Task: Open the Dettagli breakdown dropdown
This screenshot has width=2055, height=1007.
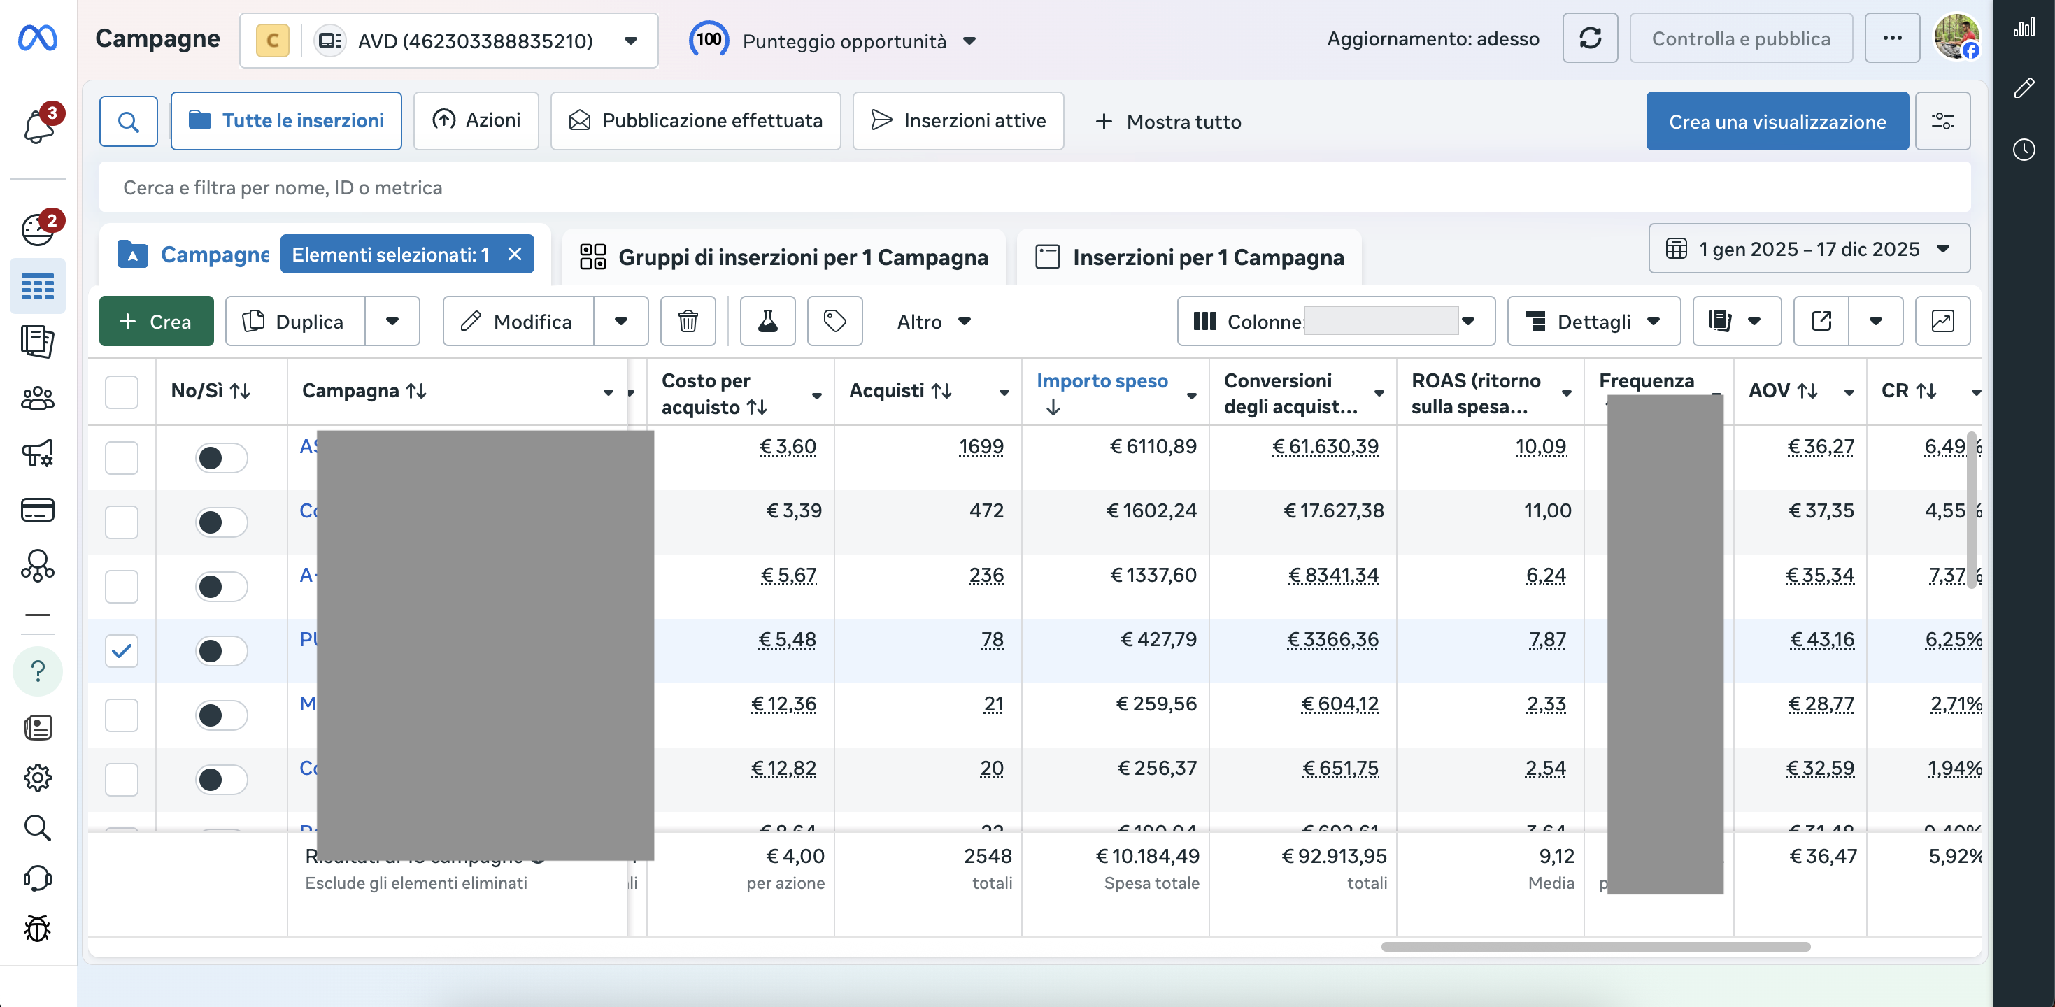Action: click(x=1593, y=321)
